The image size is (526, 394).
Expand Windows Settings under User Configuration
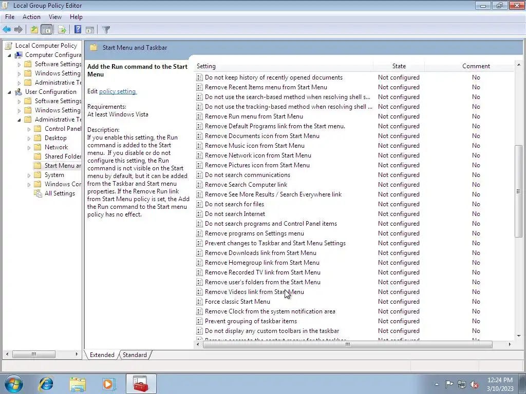pos(19,111)
